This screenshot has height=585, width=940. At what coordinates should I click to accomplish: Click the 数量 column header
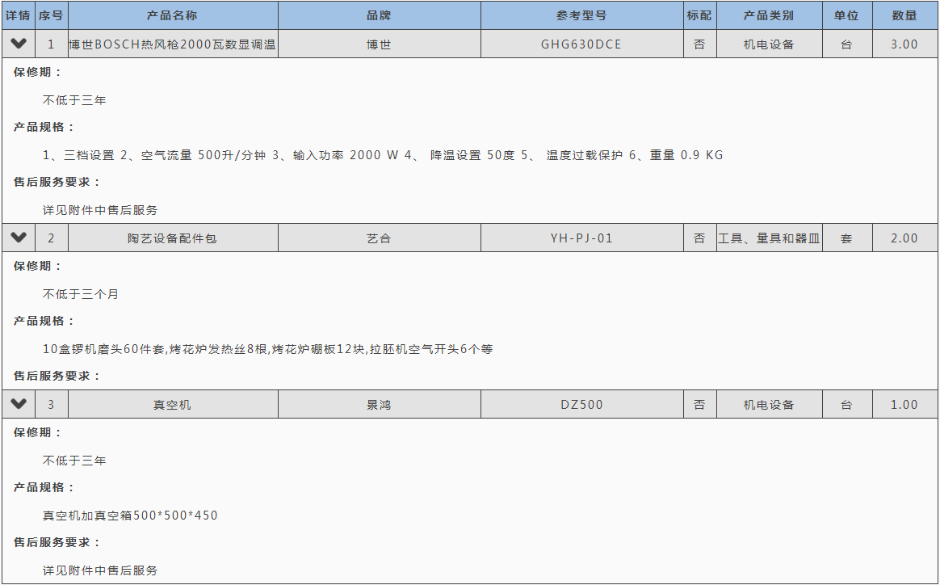pyautogui.click(x=904, y=15)
